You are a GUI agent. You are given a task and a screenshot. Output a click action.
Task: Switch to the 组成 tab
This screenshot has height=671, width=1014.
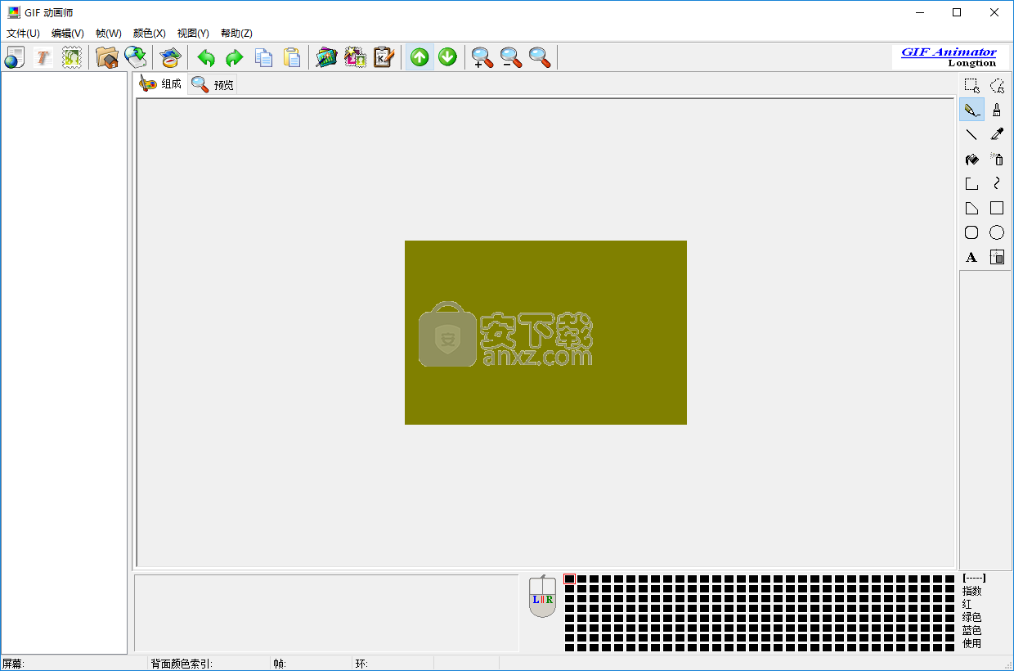pos(161,83)
